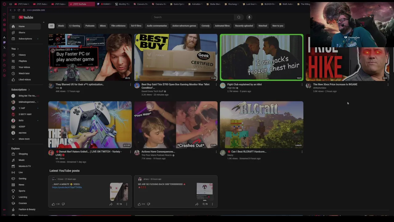Open News under Explore

[x=25, y=185]
